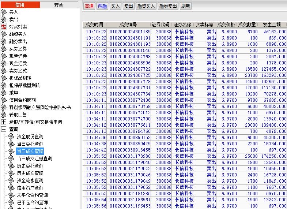Select amount cell 174250.000

click(x=274, y=156)
